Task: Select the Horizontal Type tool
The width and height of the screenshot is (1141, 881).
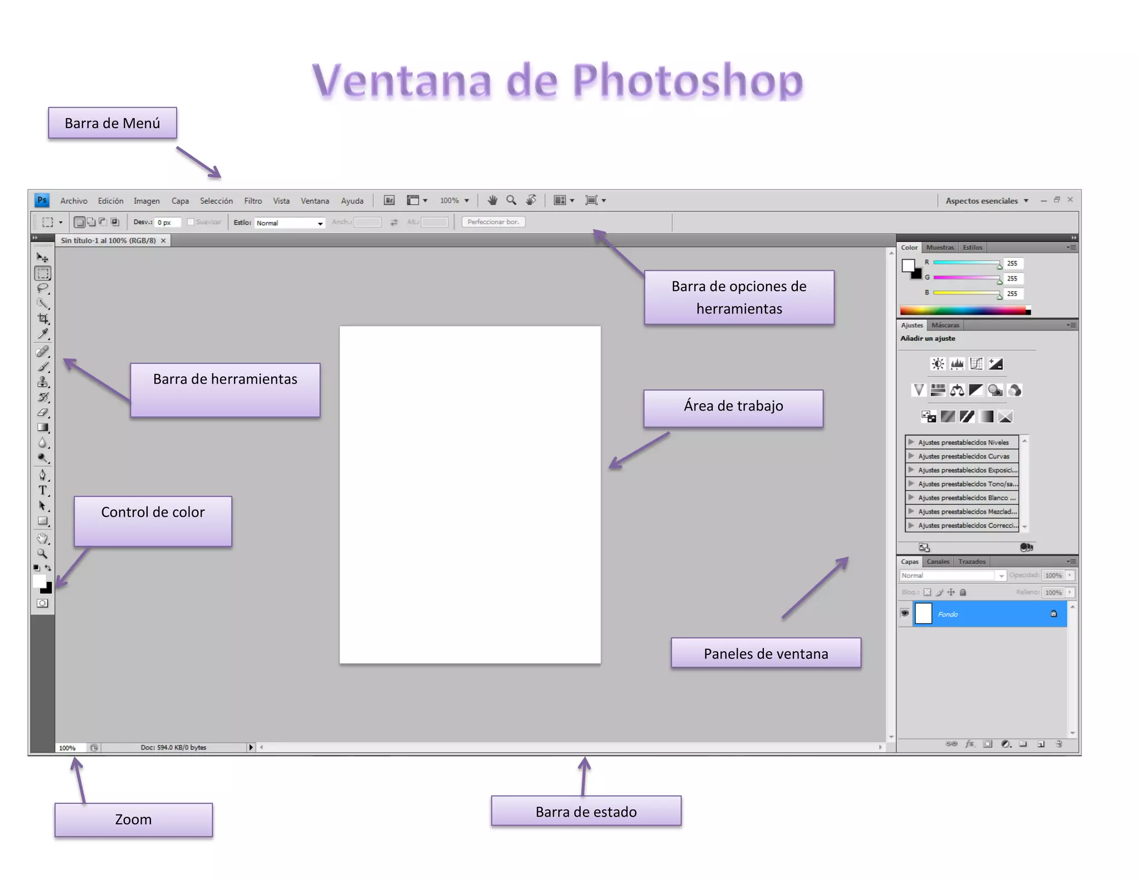Action: point(43,491)
